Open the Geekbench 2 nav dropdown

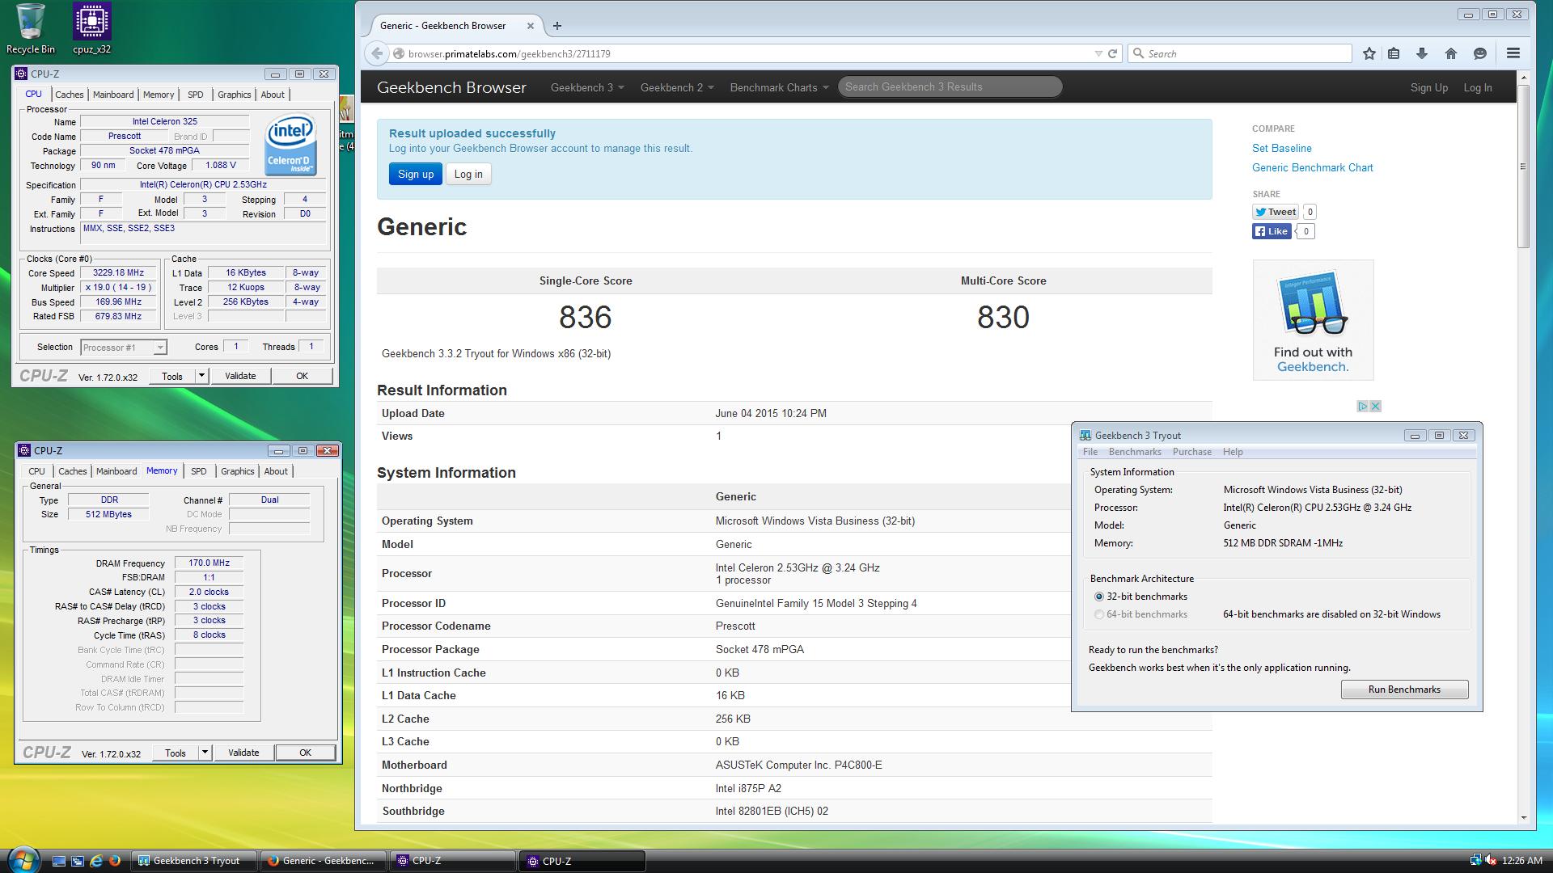pos(676,87)
